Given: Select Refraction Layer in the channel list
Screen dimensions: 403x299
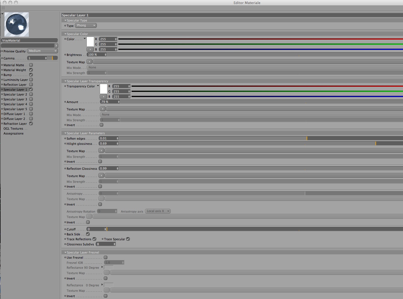Looking at the screenshot, I should (15, 124).
